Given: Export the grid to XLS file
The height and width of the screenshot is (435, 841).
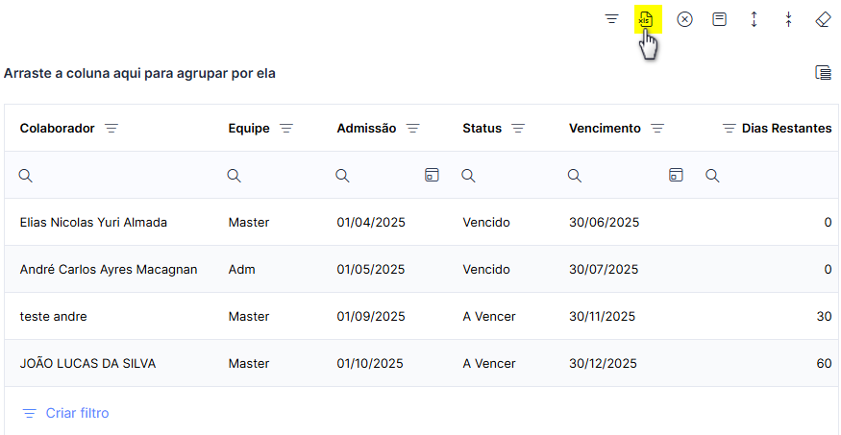Looking at the screenshot, I should [x=646, y=20].
